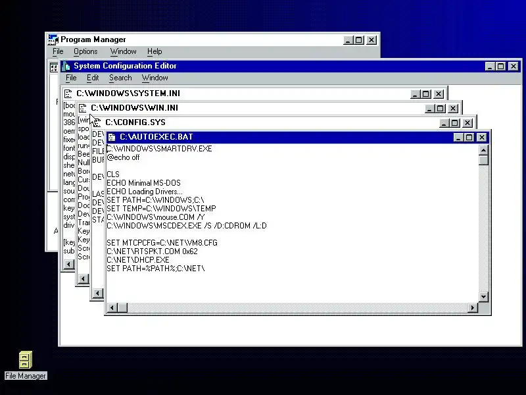The height and width of the screenshot is (395, 526).
Task: Close the AUTOEXEC.BAT window
Action: 482,138
